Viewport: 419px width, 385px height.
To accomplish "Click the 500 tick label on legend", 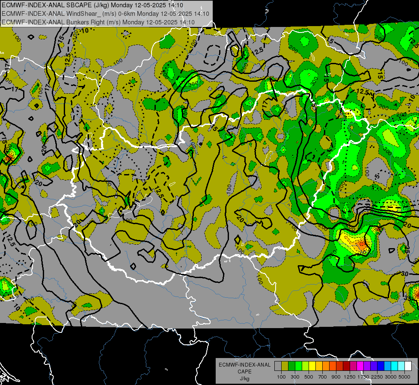I will tap(309, 377).
